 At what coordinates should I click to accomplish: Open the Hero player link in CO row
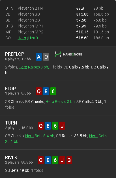pos(22,38)
